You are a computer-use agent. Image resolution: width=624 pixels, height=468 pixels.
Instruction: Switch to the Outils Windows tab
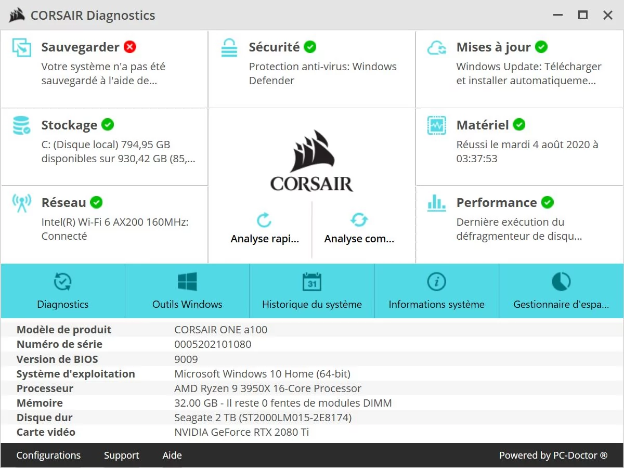187,291
